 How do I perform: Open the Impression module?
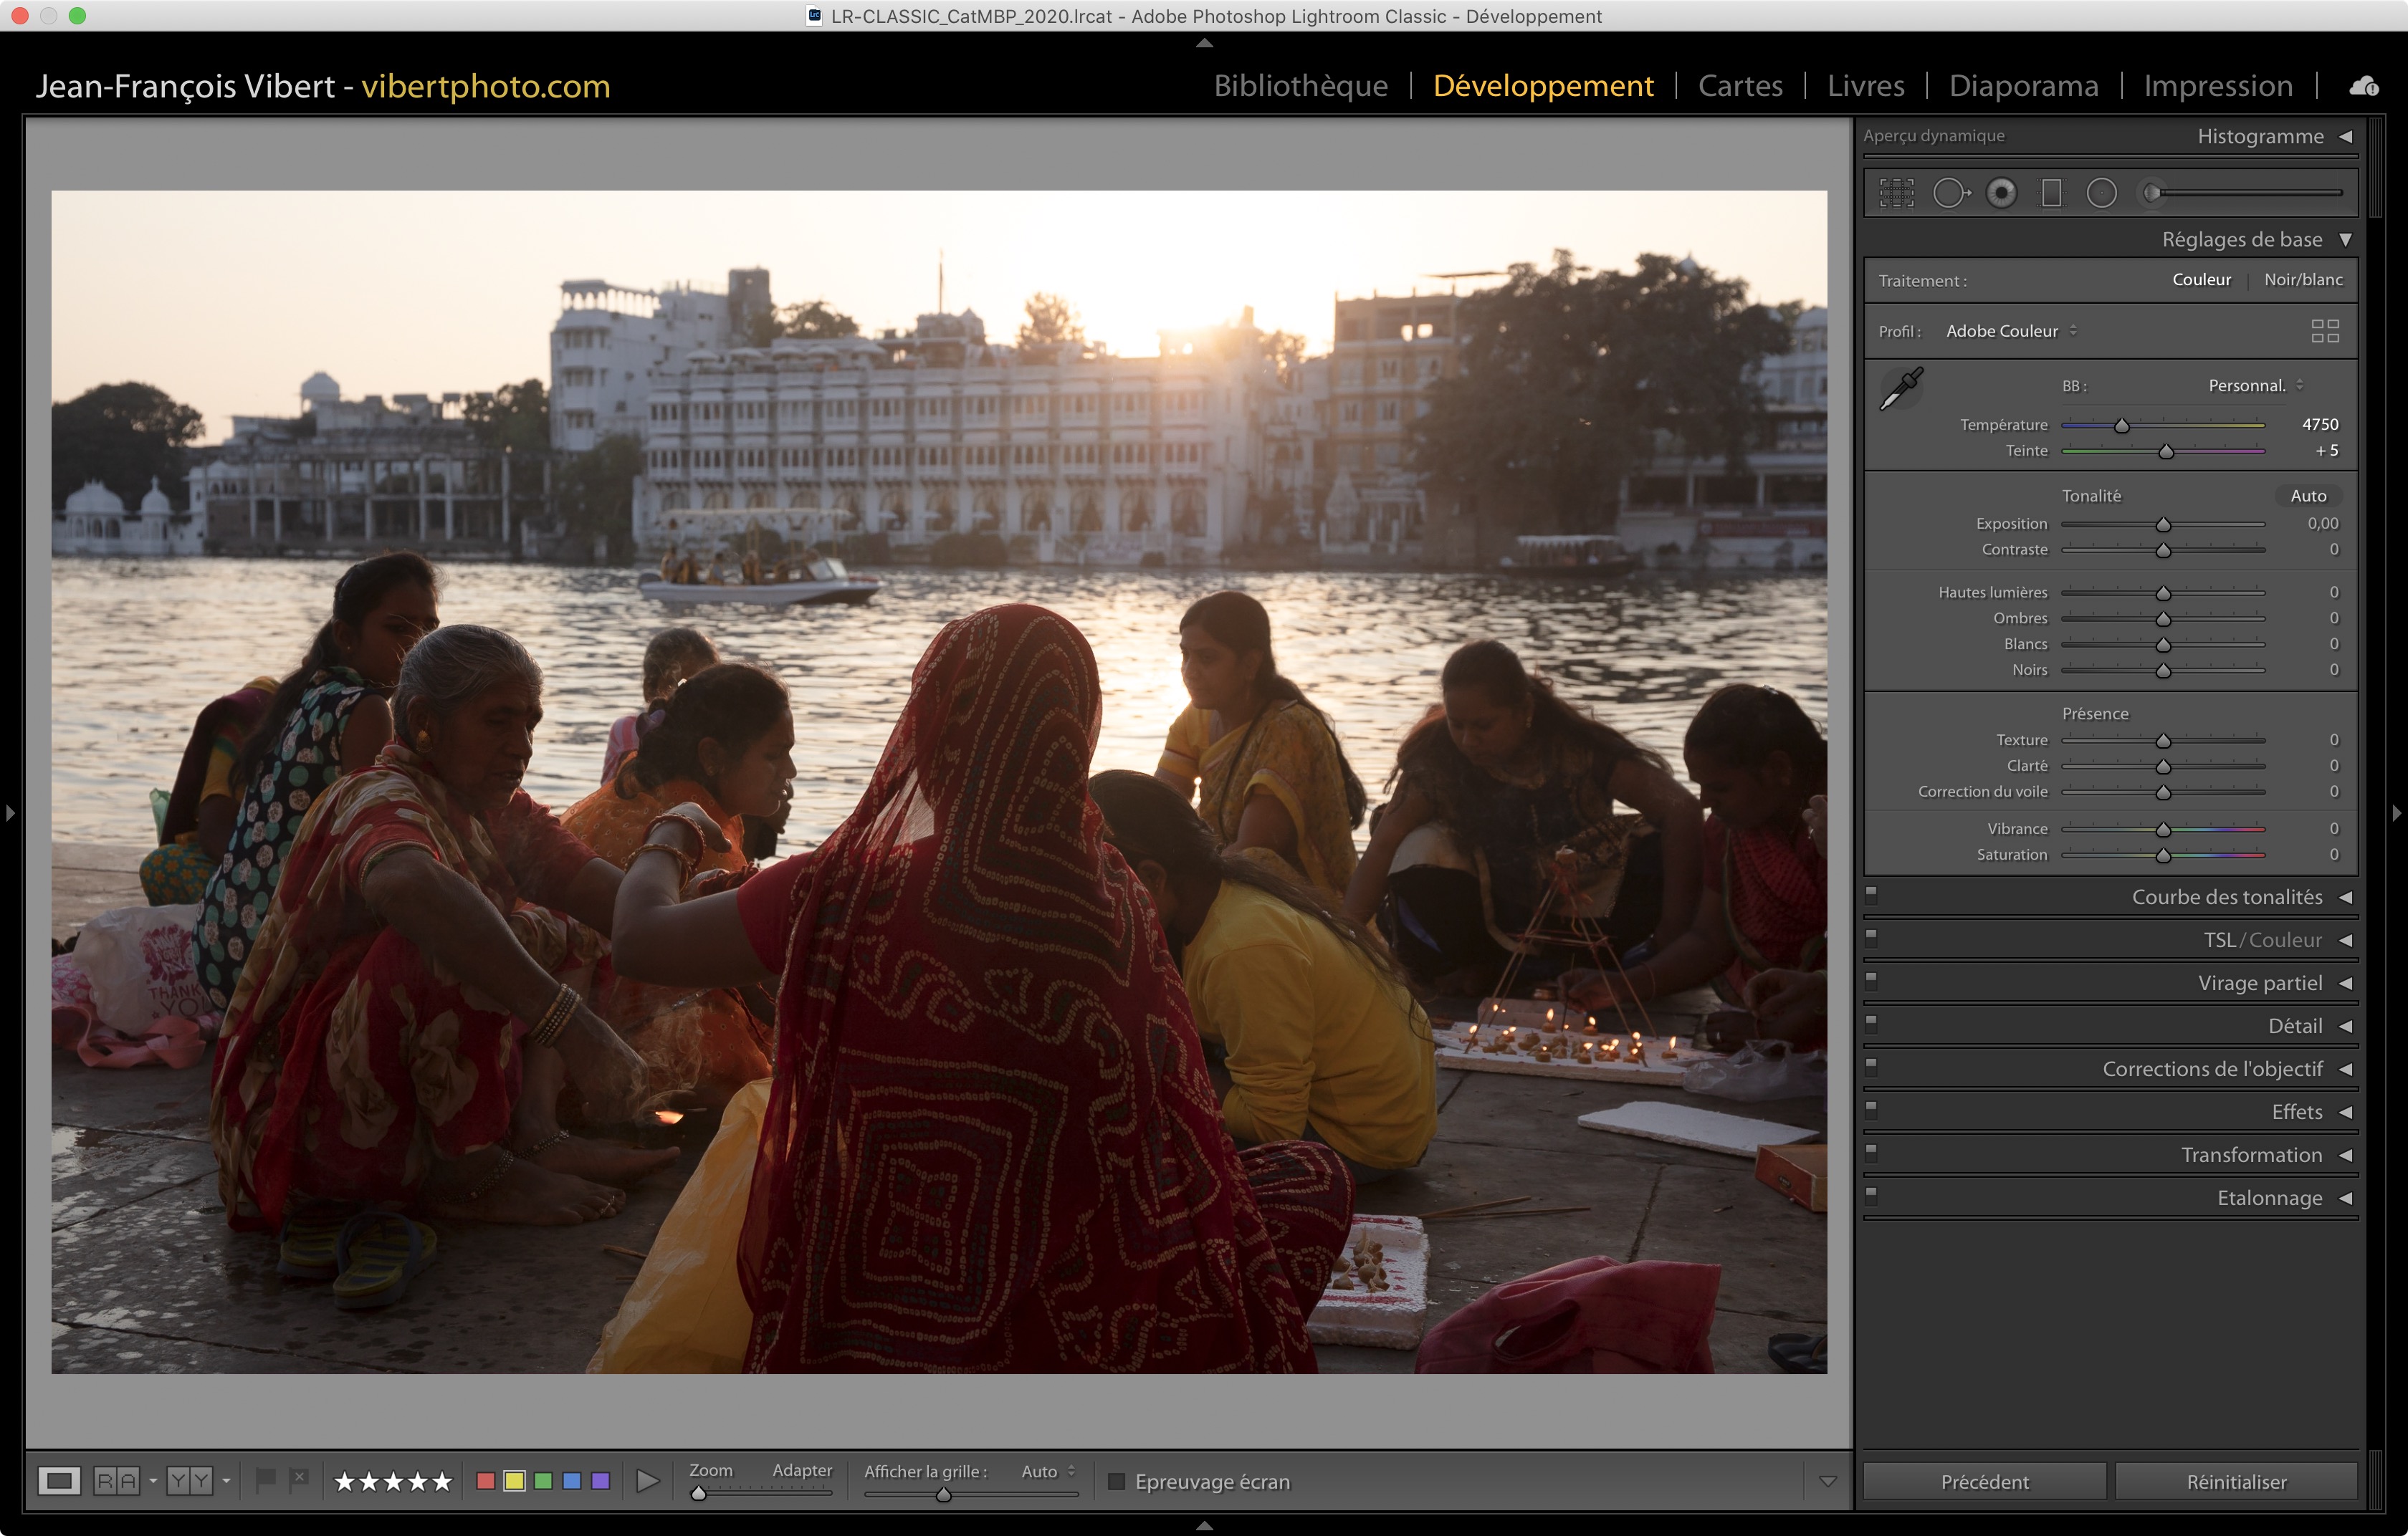coord(2217,86)
